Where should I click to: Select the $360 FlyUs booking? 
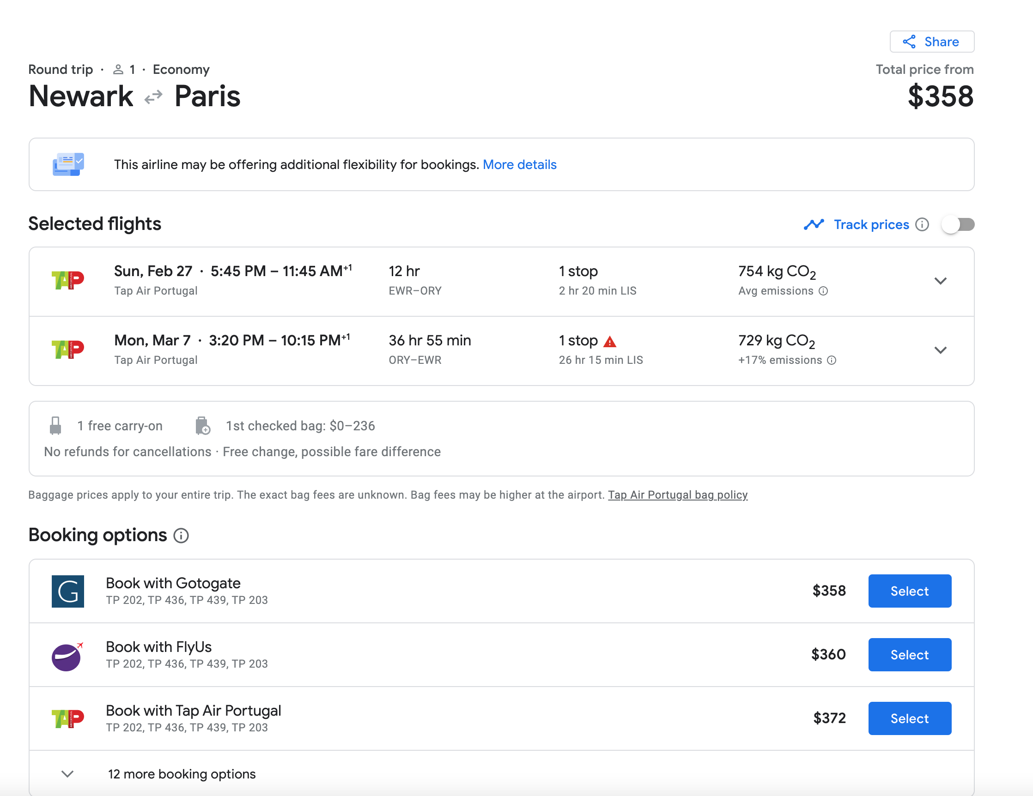point(909,655)
